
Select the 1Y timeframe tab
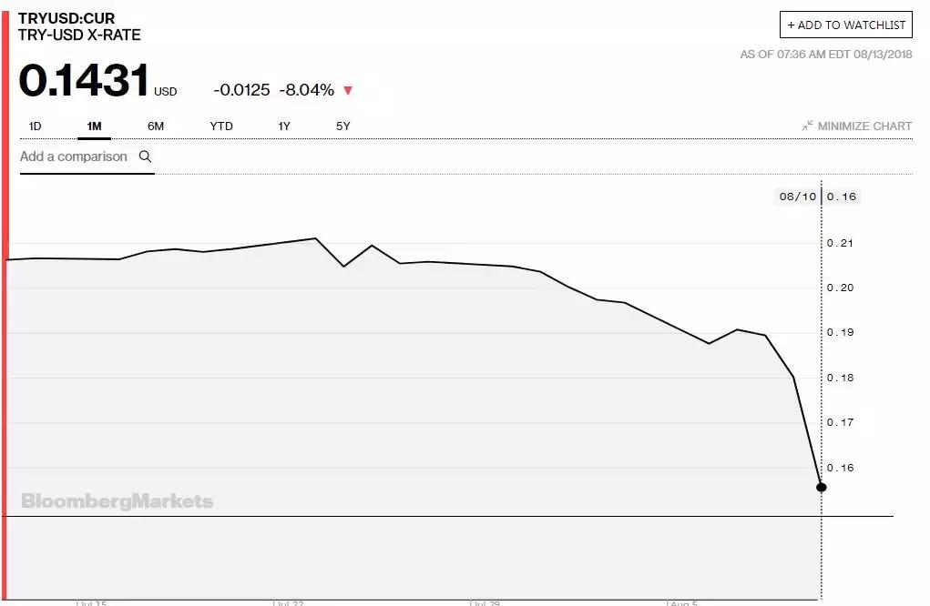(283, 126)
